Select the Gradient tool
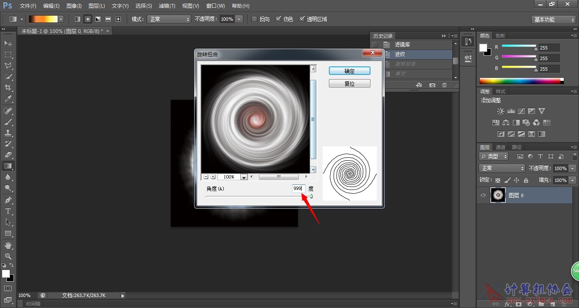579x308 pixels. 8,166
